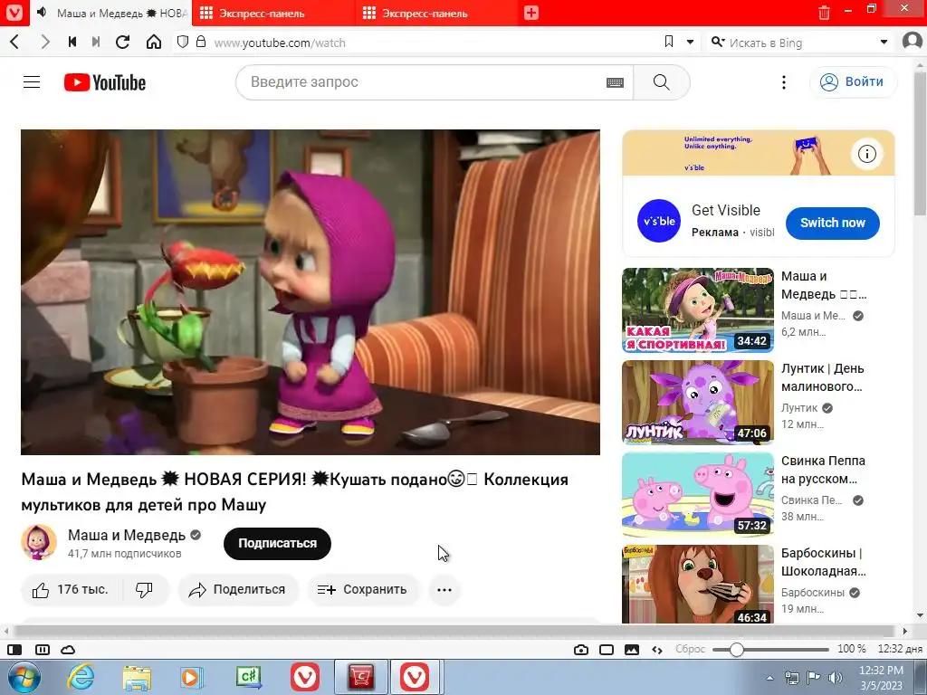This screenshot has width=927, height=695.
Task: Click the video player
Action: tap(311, 292)
